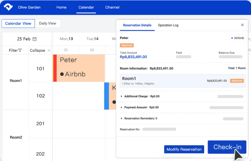Screen dimensions: 251x161
Task: Click the app logo icon
Action: click(8, 7)
